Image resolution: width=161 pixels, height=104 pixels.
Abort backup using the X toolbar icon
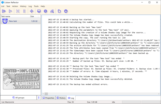coord(18,11)
